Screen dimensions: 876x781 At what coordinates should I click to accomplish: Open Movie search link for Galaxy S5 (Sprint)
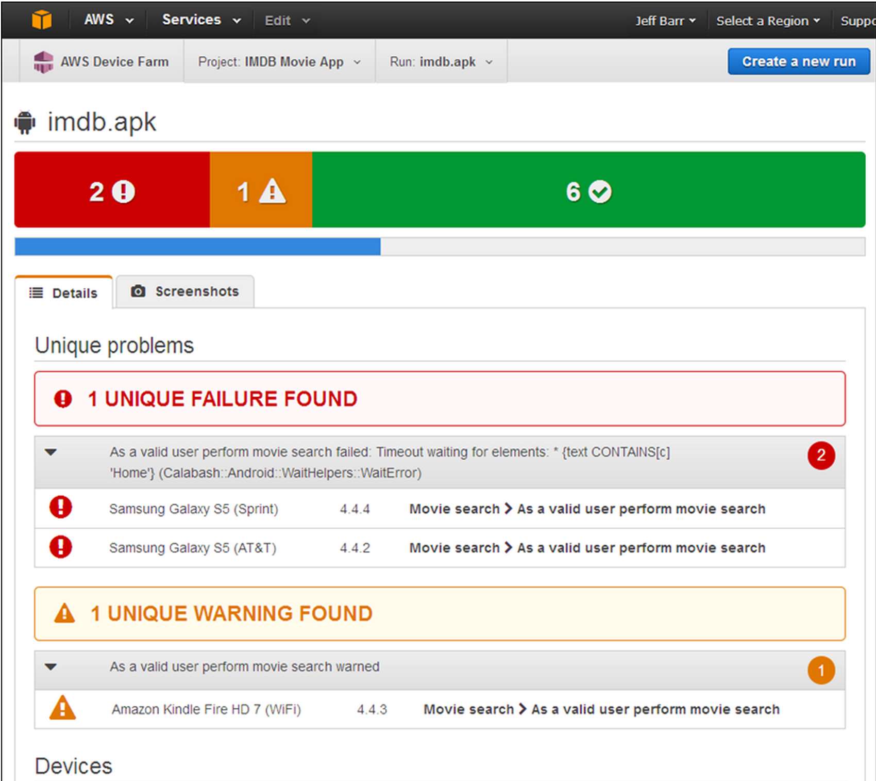[x=454, y=509]
